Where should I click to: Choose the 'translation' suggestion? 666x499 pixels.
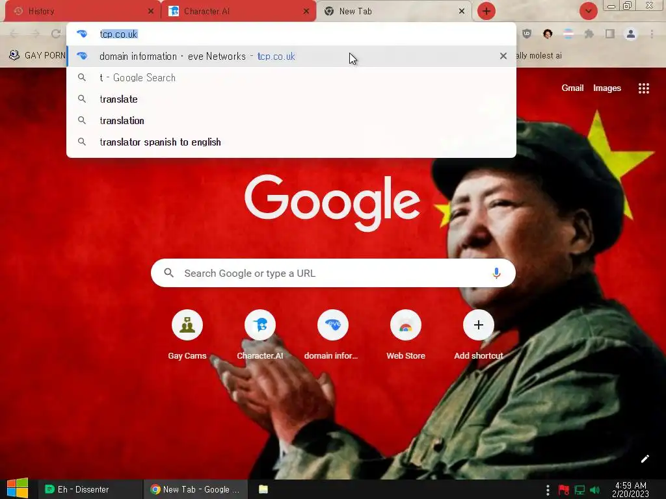pyautogui.click(x=291, y=120)
